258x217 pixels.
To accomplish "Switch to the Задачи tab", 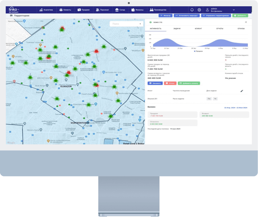I will 177,29.
